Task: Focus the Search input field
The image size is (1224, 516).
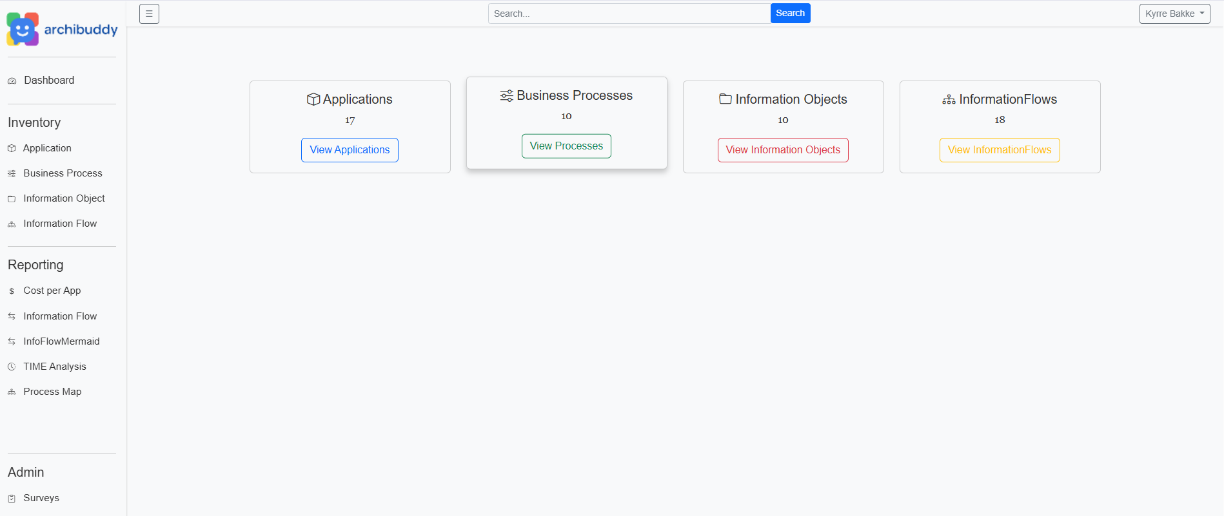Action: (x=629, y=14)
